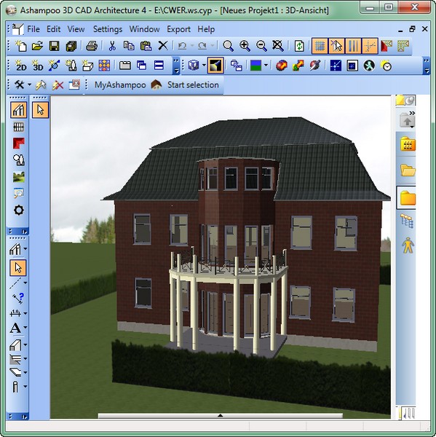The image size is (436, 437).
Task: Cut the selected element
Action: tap(112, 46)
